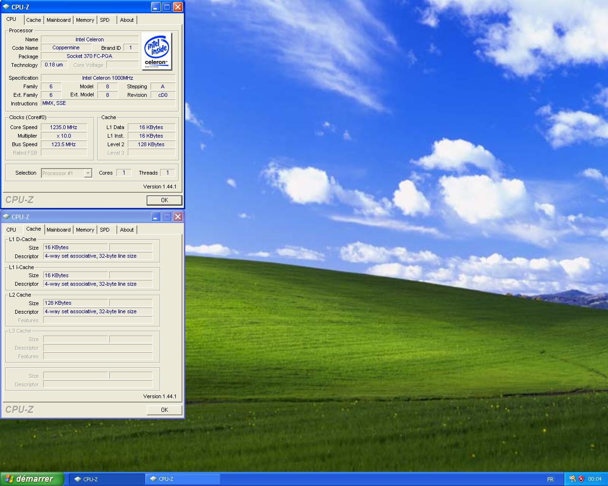The height and width of the screenshot is (486, 608).
Task: Click the Brand ID value 1
Action: 131,47
